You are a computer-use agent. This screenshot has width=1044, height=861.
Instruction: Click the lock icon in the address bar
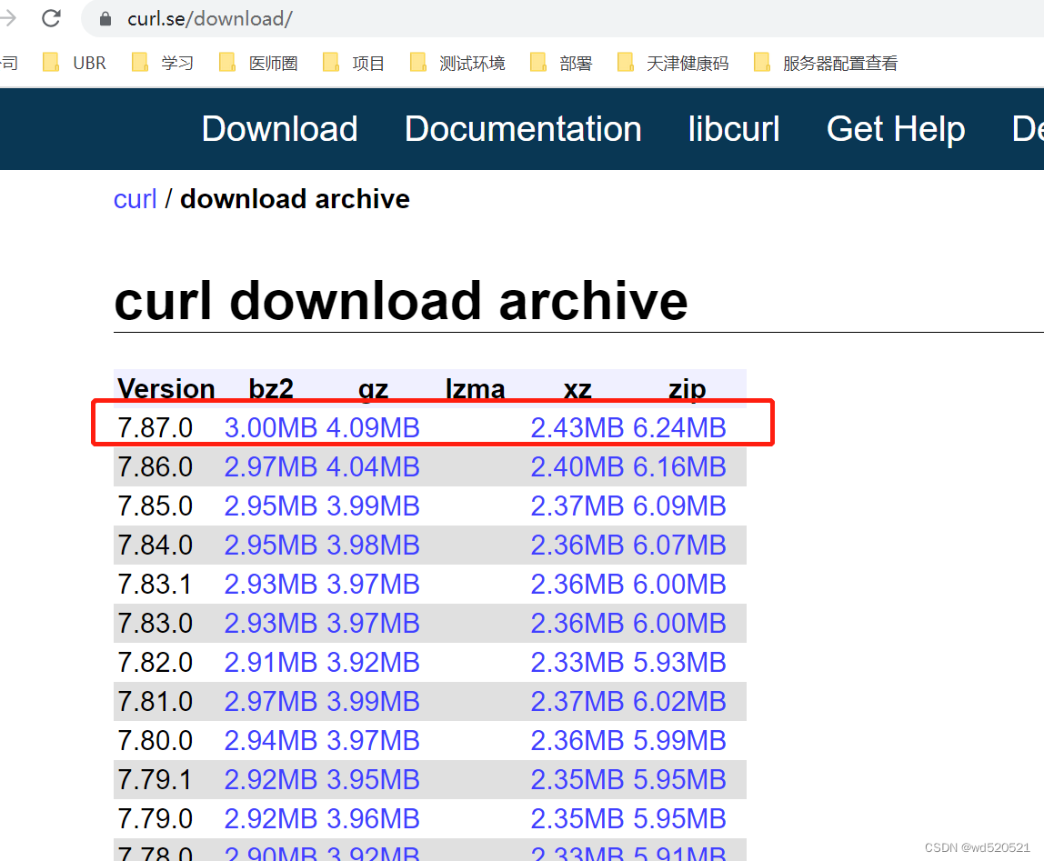click(x=105, y=19)
